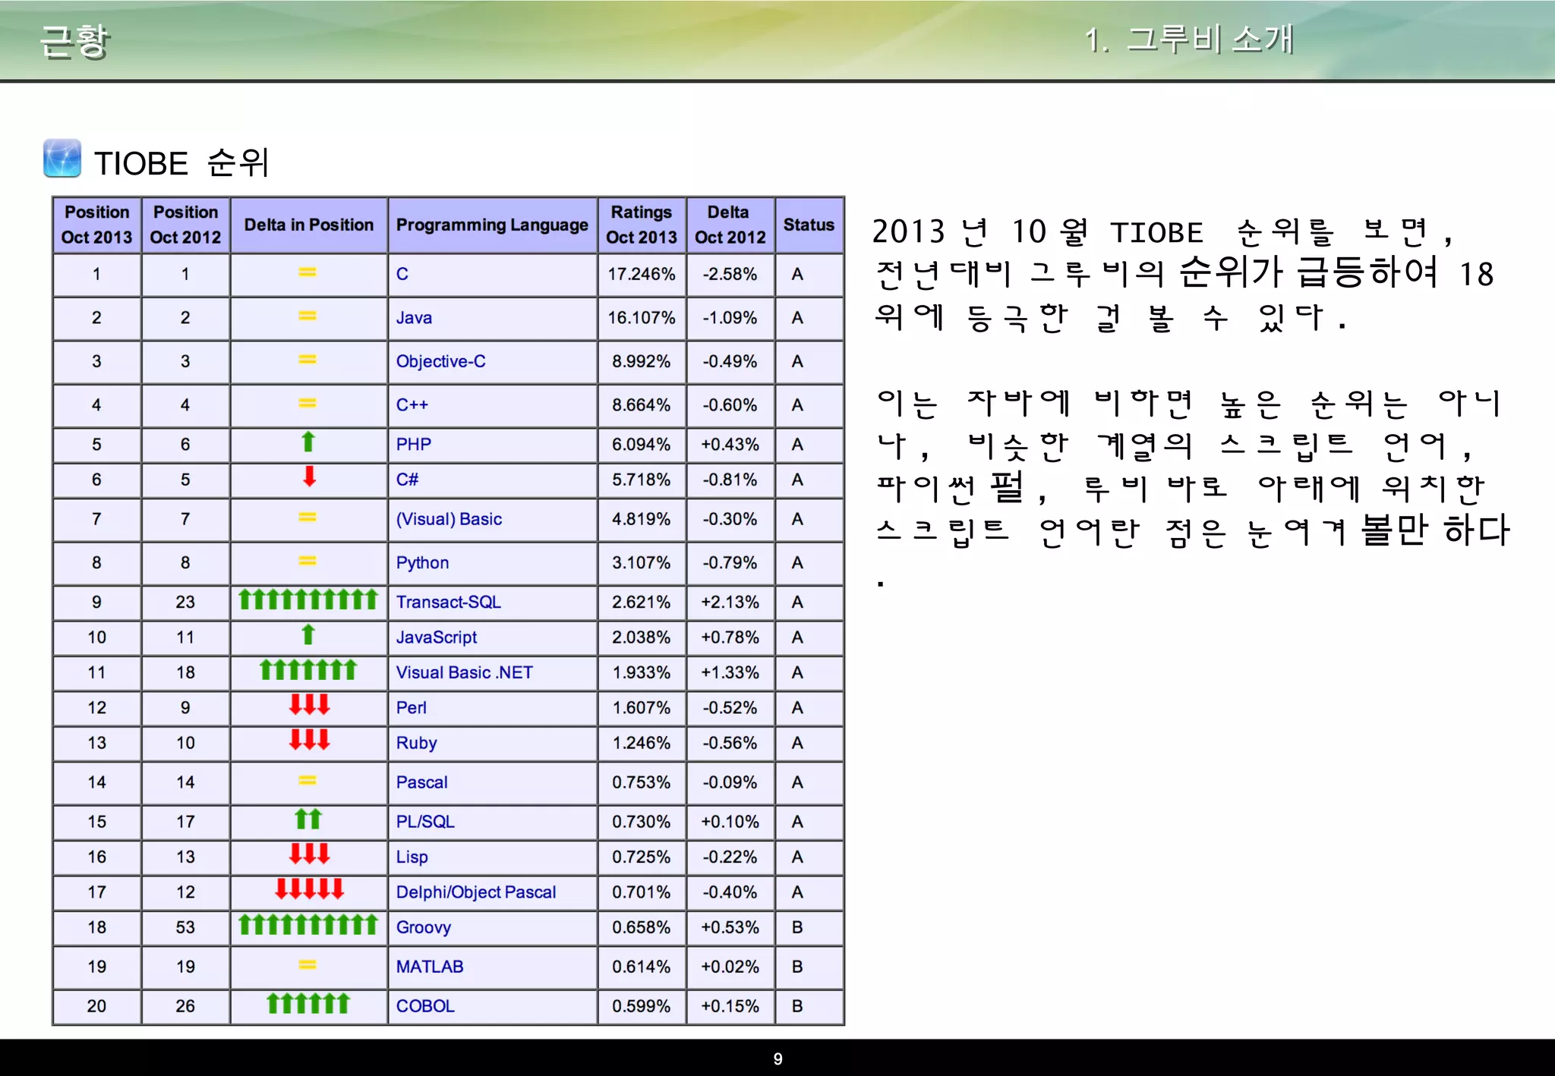Click the 1.246% rating cell for Ruby
The width and height of the screenshot is (1555, 1076).
[x=642, y=743]
